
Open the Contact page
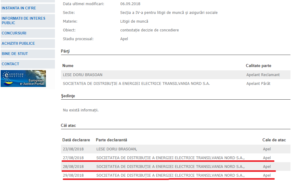point(11,64)
